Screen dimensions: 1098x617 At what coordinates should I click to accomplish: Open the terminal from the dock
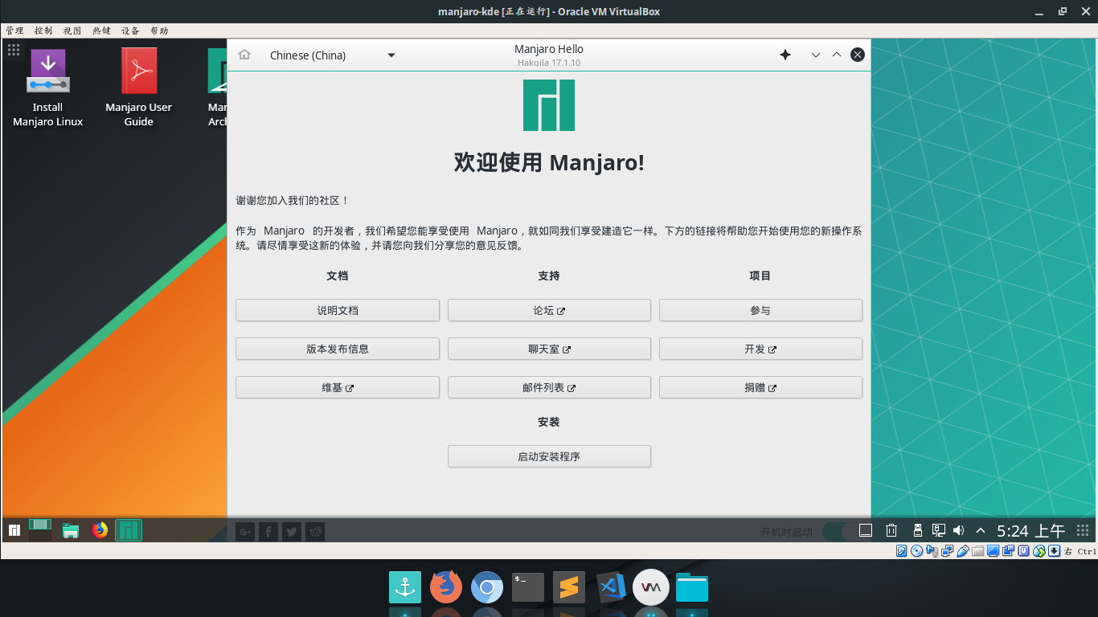coord(528,587)
